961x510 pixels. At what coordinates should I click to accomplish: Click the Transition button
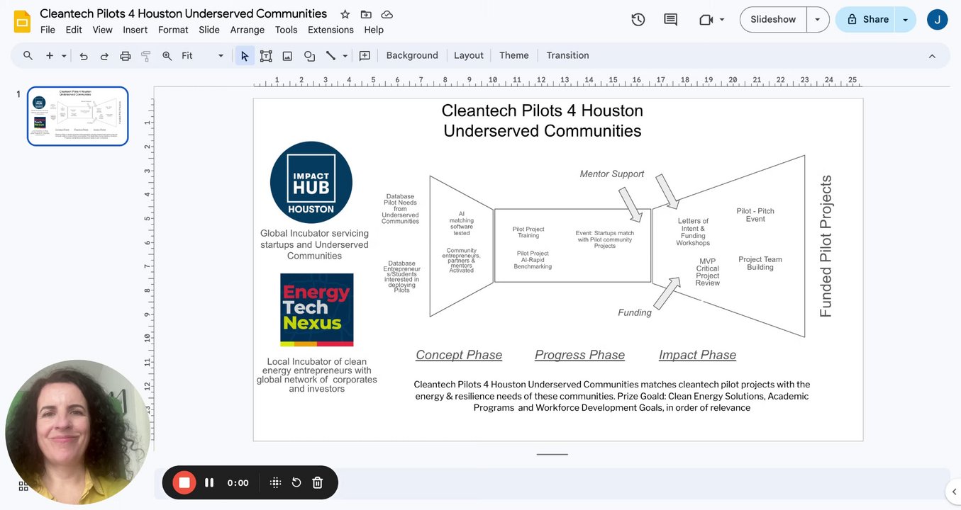[x=567, y=55]
